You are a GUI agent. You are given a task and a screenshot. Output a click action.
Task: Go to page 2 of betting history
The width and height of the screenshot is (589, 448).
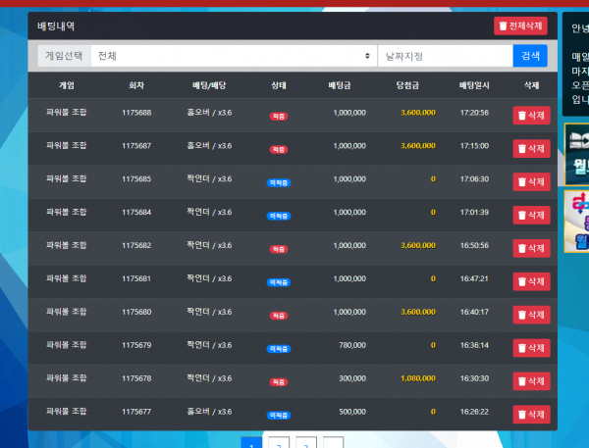279,443
